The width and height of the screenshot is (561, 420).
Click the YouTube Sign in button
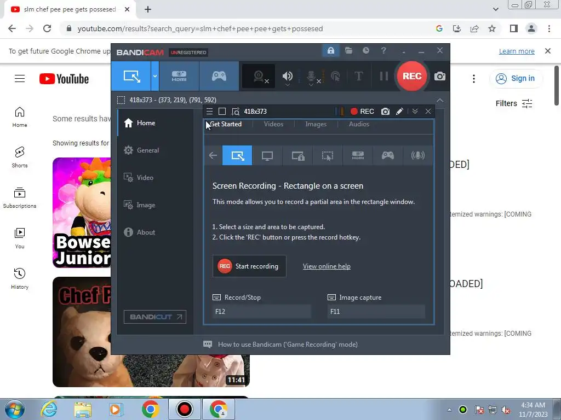pyautogui.click(x=516, y=78)
